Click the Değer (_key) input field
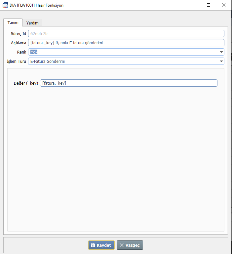Viewport: 232px width, 254px height. pos(128,83)
